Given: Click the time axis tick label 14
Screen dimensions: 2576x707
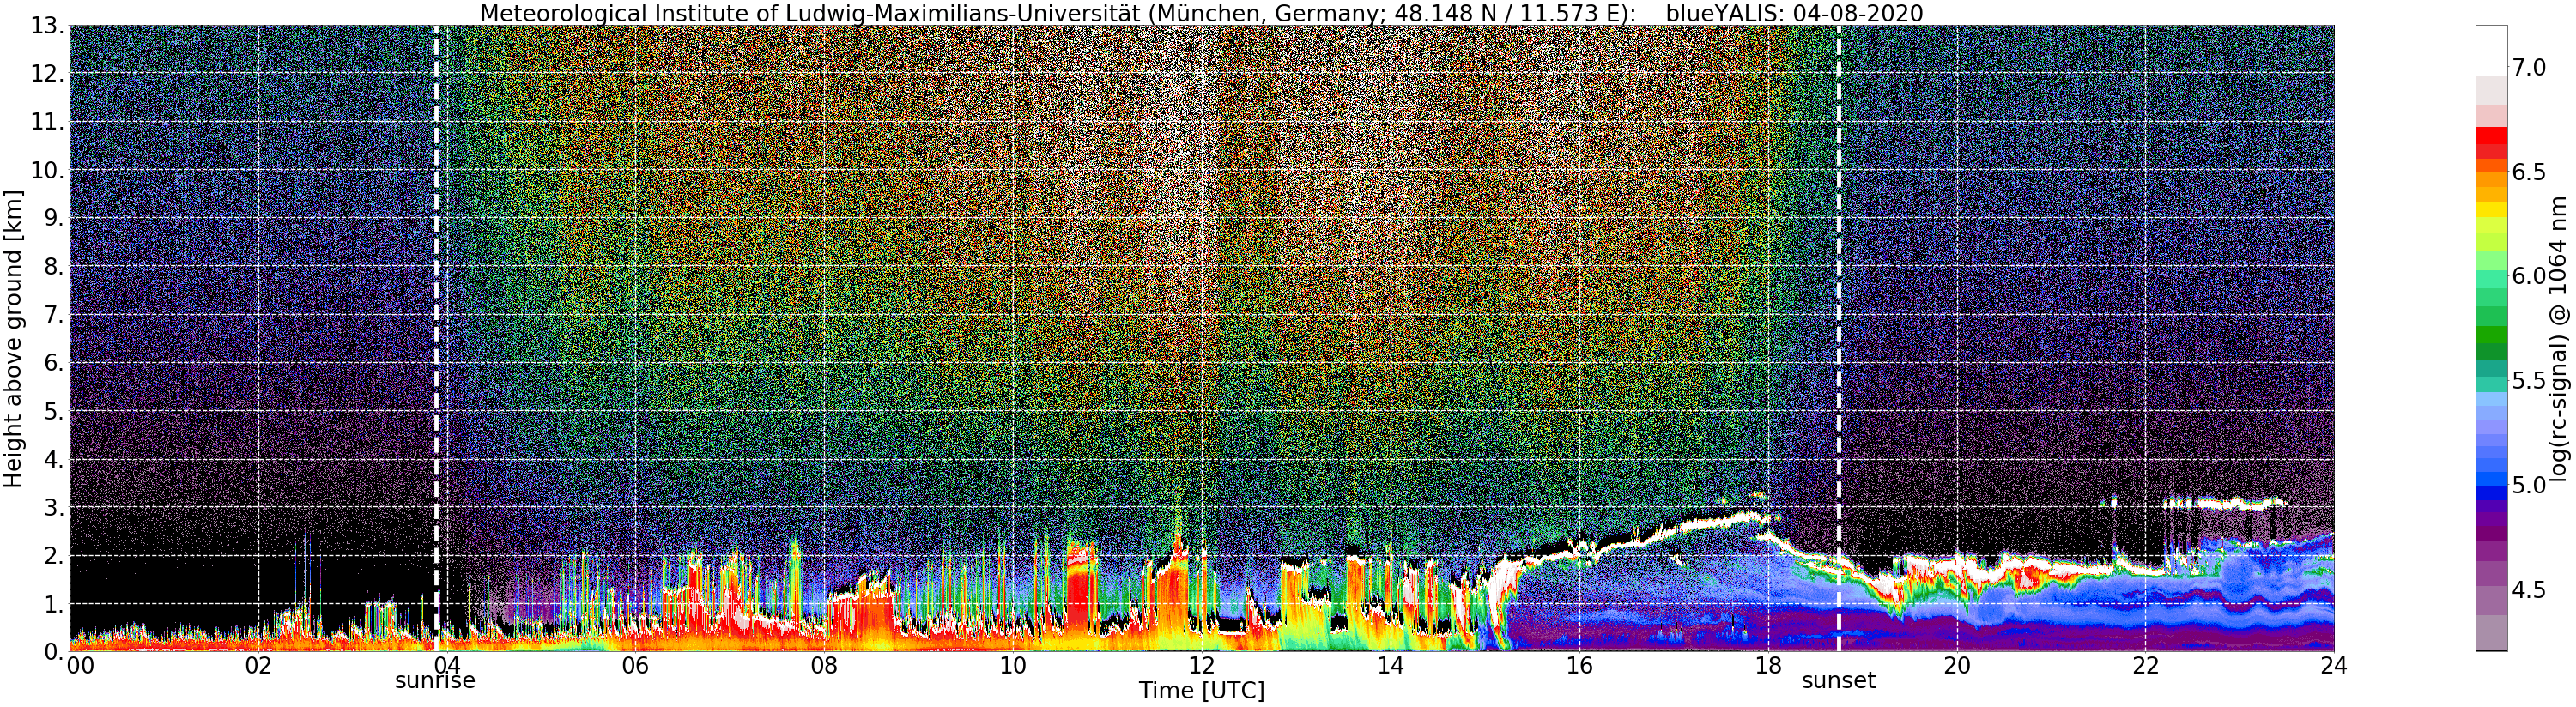Looking at the screenshot, I should coord(1390,666).
